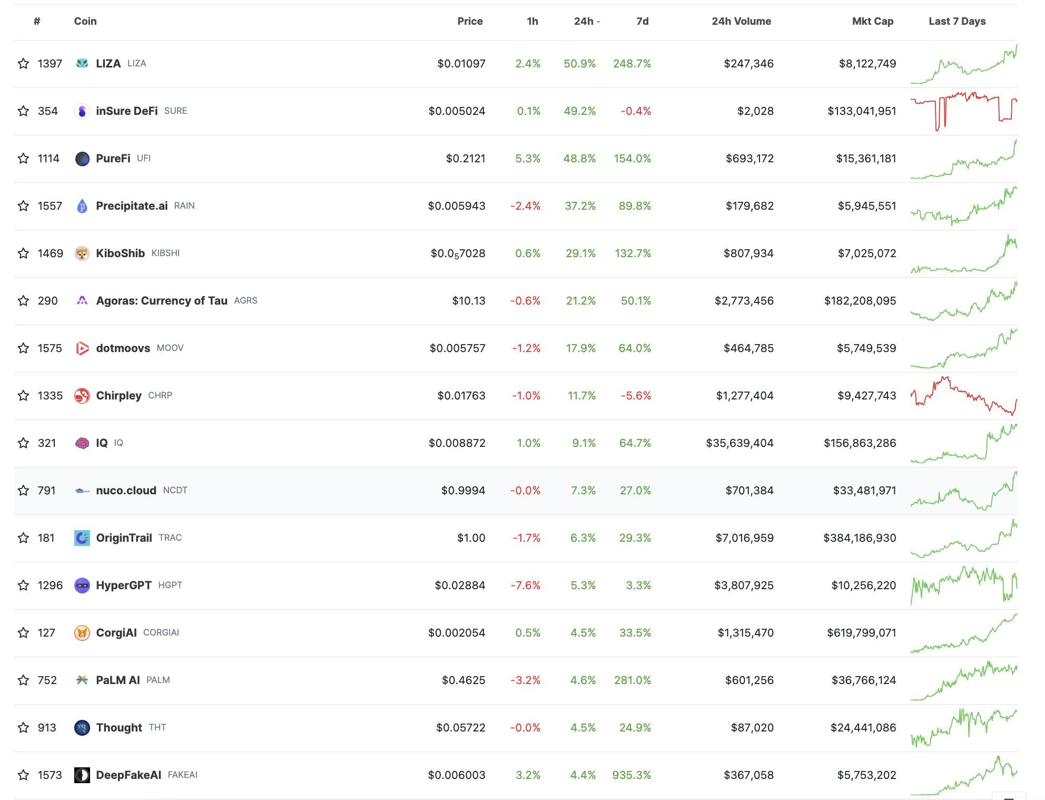The image size is (1045, 800).
Task: Open the LIZA coin page
Action: click(109, 64)
